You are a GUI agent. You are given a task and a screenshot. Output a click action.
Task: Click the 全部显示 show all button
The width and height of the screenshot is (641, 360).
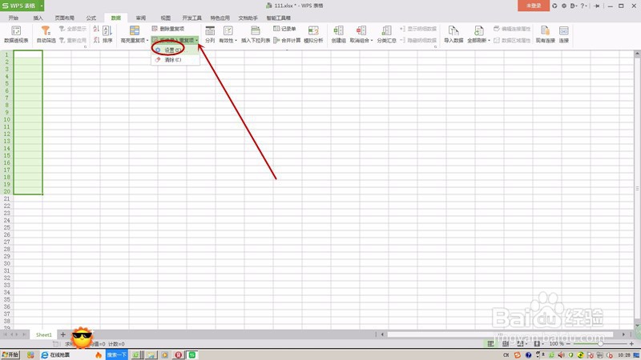click(x=73, y=29)
